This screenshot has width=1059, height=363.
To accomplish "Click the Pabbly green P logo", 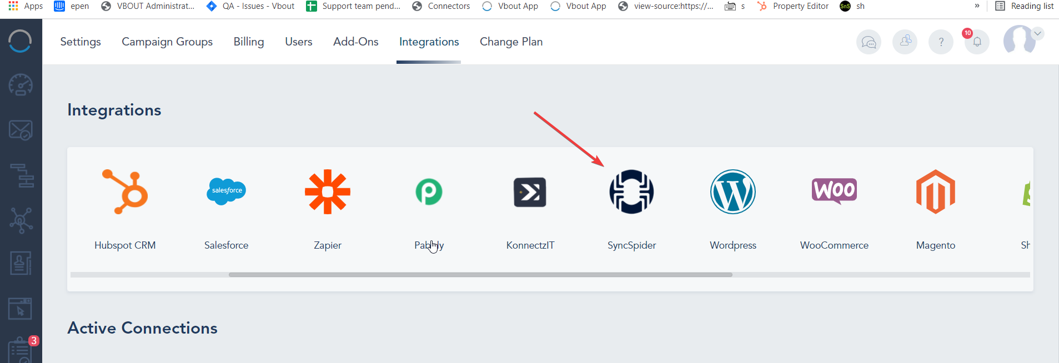I will (429, 191).
